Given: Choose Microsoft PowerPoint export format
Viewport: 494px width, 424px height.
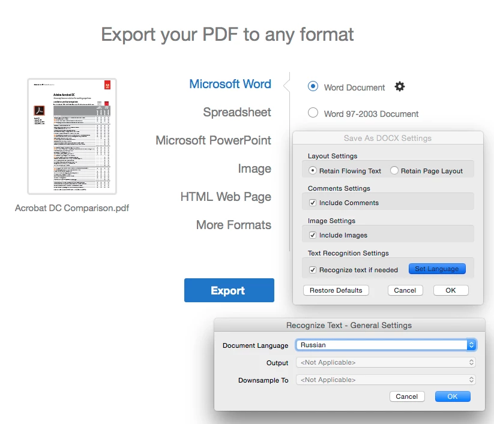Looking at the screenshot, I should [213, 140].
